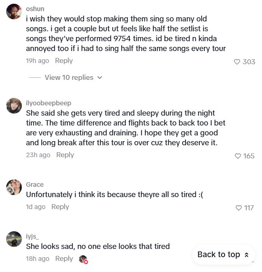
Task: Open ilyoobeepbeep's profile picture
Action: coord(14,106)
